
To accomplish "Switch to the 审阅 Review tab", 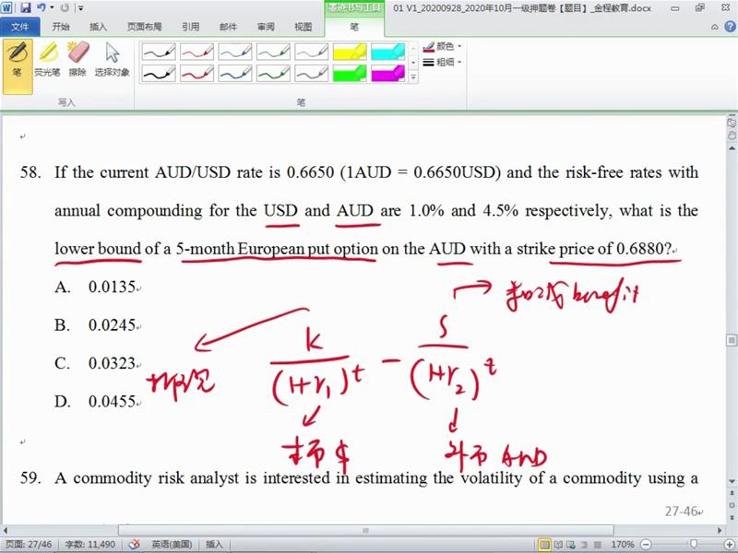I will (266, 27).
